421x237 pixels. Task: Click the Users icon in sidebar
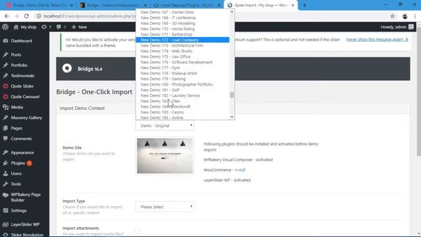click(x=5, y=173)
